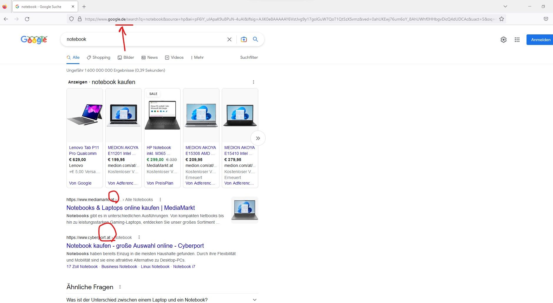
Task: Open the list all tabs chevron
Action: click(505, 6)
